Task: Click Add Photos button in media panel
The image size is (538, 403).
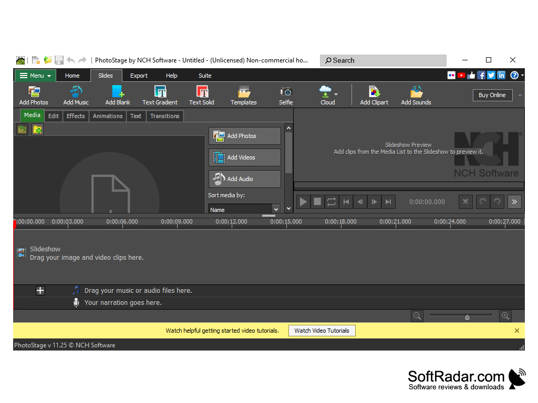Action: [x=245, y=136]
